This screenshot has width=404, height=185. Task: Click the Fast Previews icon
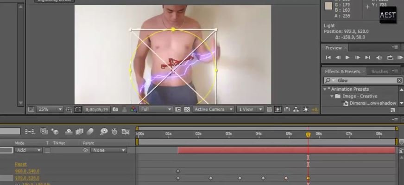click(x=278, y=109)
